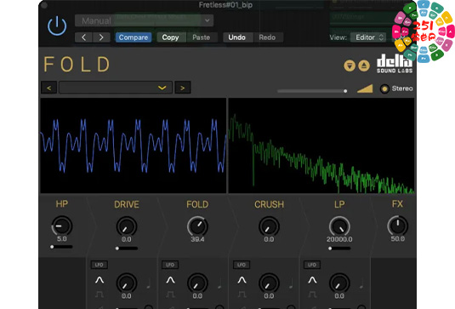
Task: Click the round up-triangle preset save icon
Action: pyautogui.click(x=364, y=66)
